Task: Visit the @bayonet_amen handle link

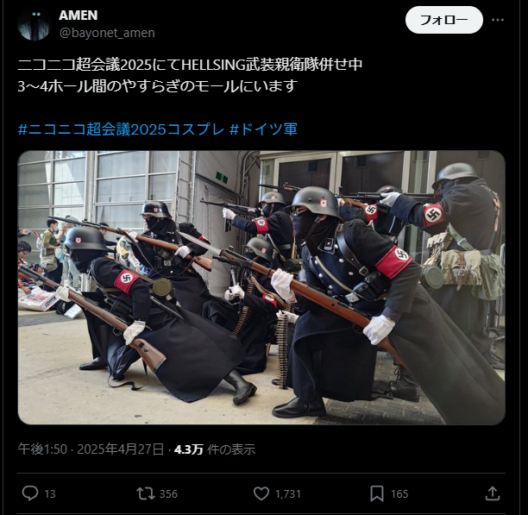Action: (107, 33)
